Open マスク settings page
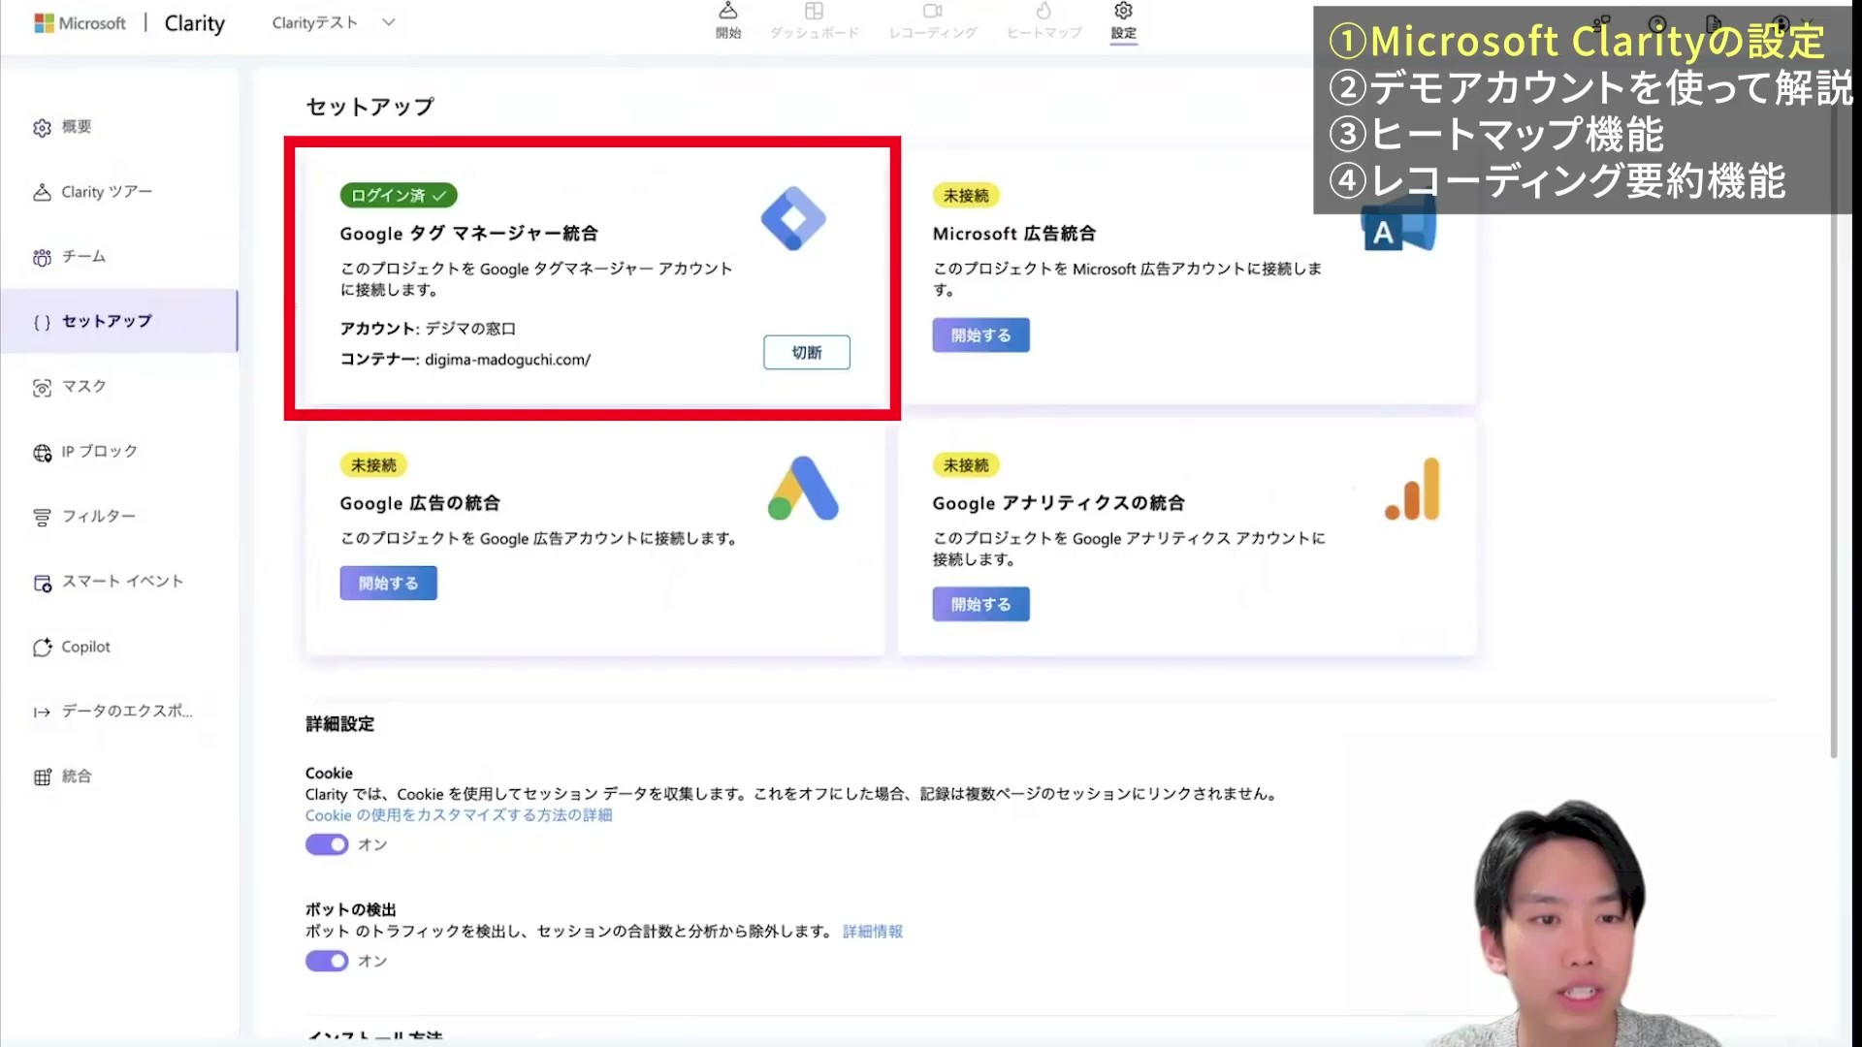 120,386
